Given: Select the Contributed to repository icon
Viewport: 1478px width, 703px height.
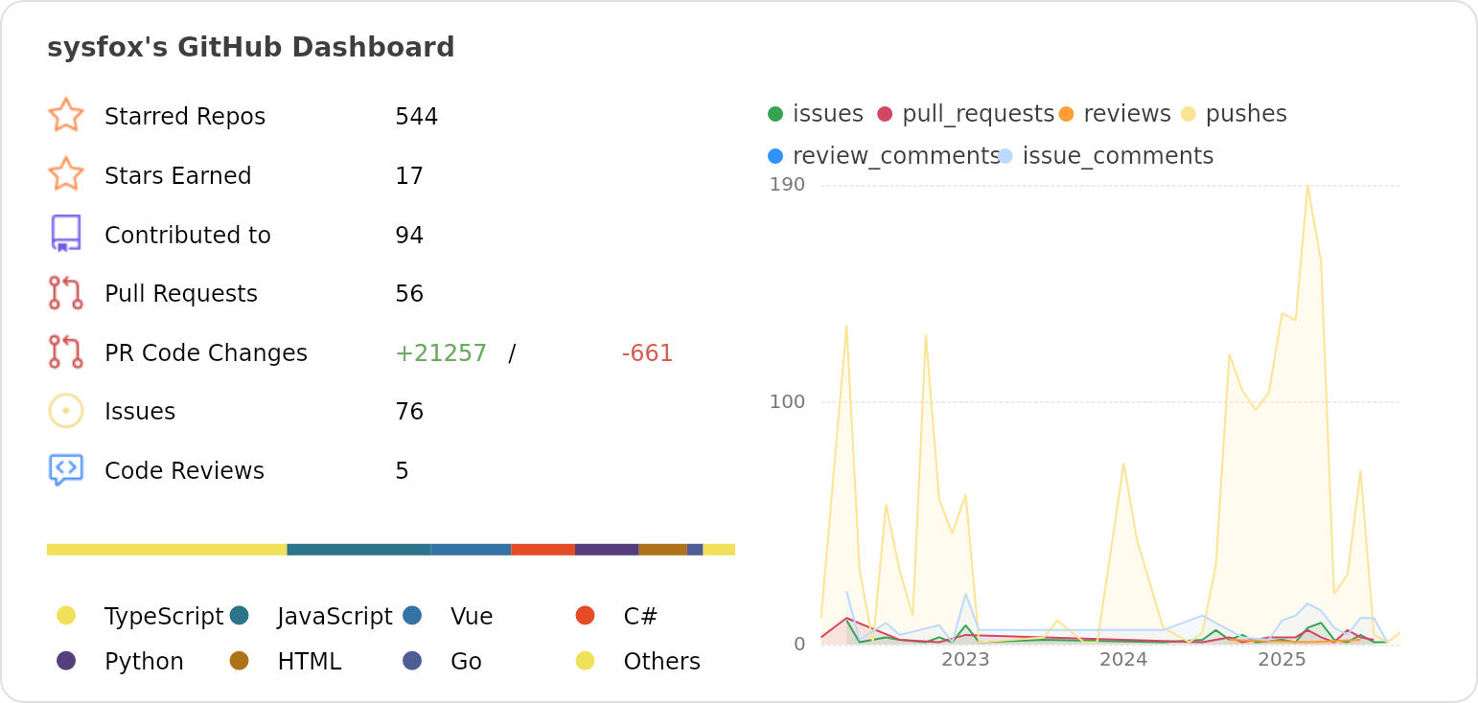Looking at the screenshot, I should tap(65, 234).
